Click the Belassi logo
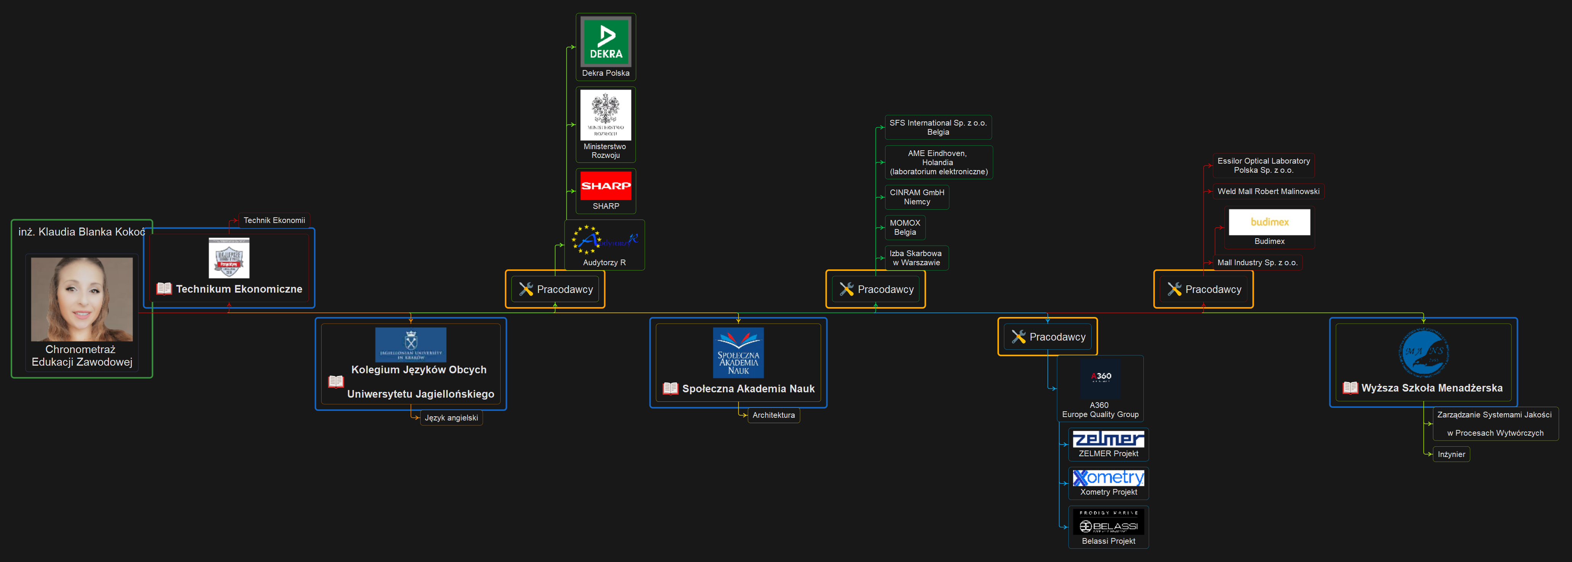 point(1108,522)
